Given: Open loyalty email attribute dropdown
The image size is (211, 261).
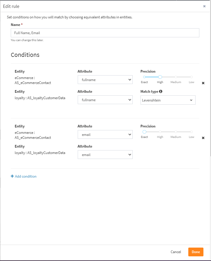Looking at the screenshot, I should coord(105,155).
